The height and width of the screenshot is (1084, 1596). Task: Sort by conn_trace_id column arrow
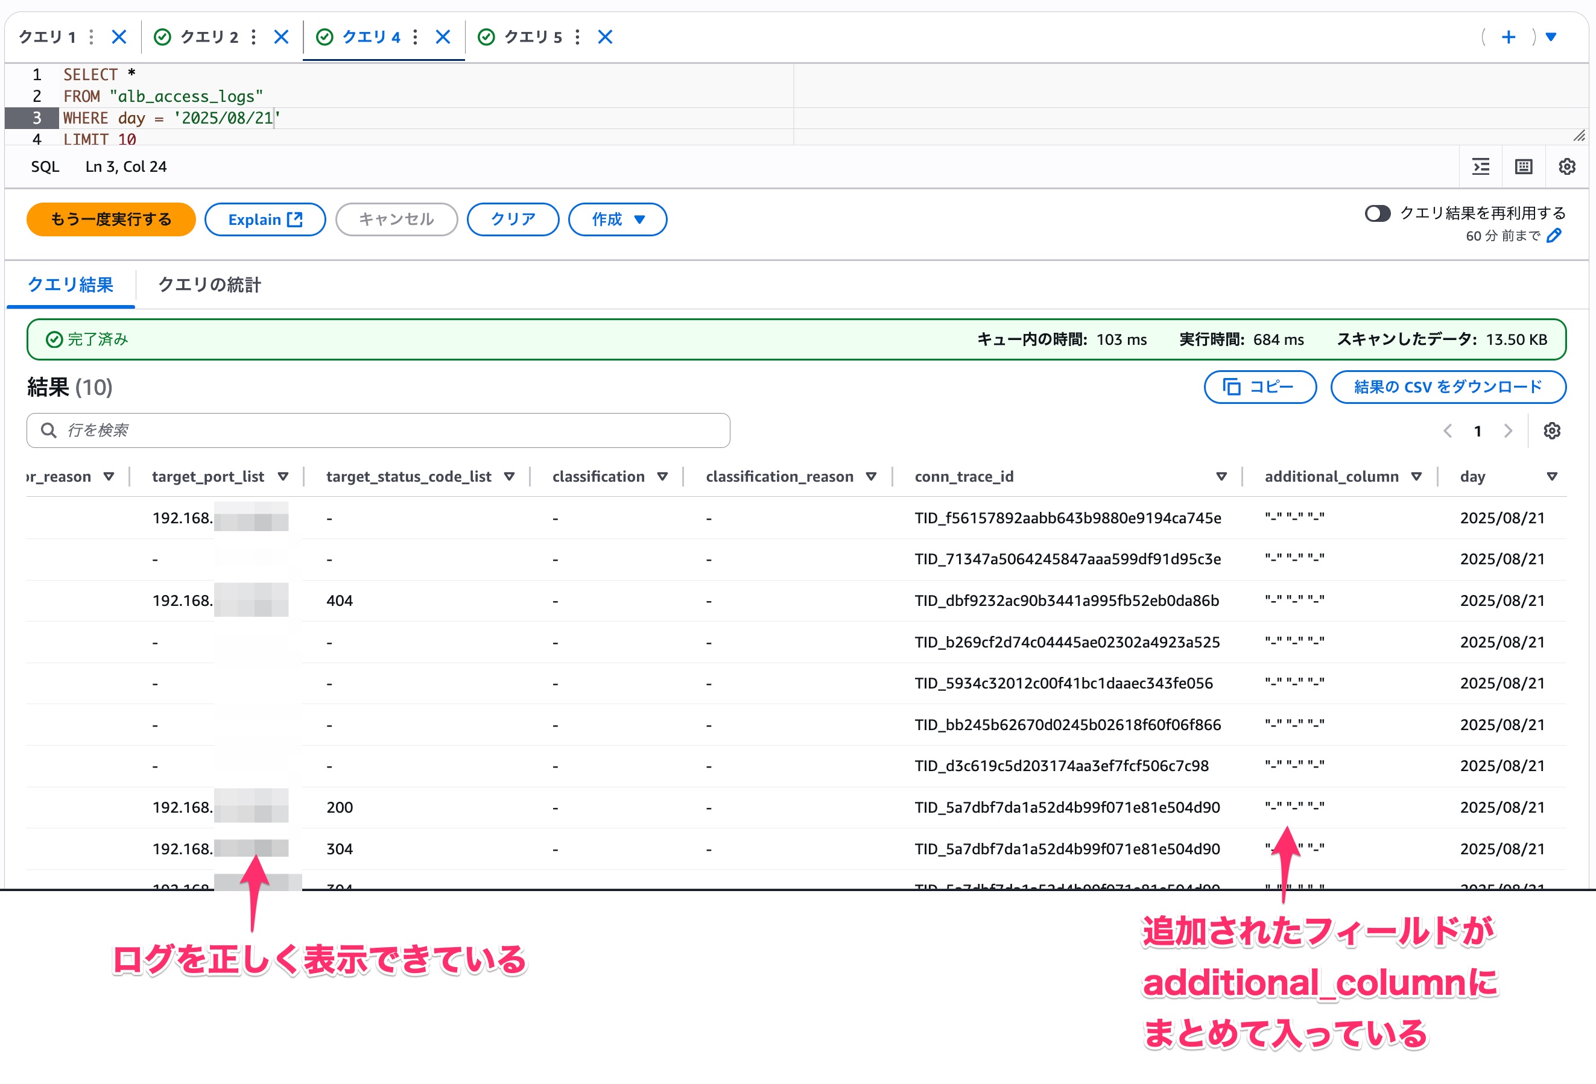click(1221, 477)
